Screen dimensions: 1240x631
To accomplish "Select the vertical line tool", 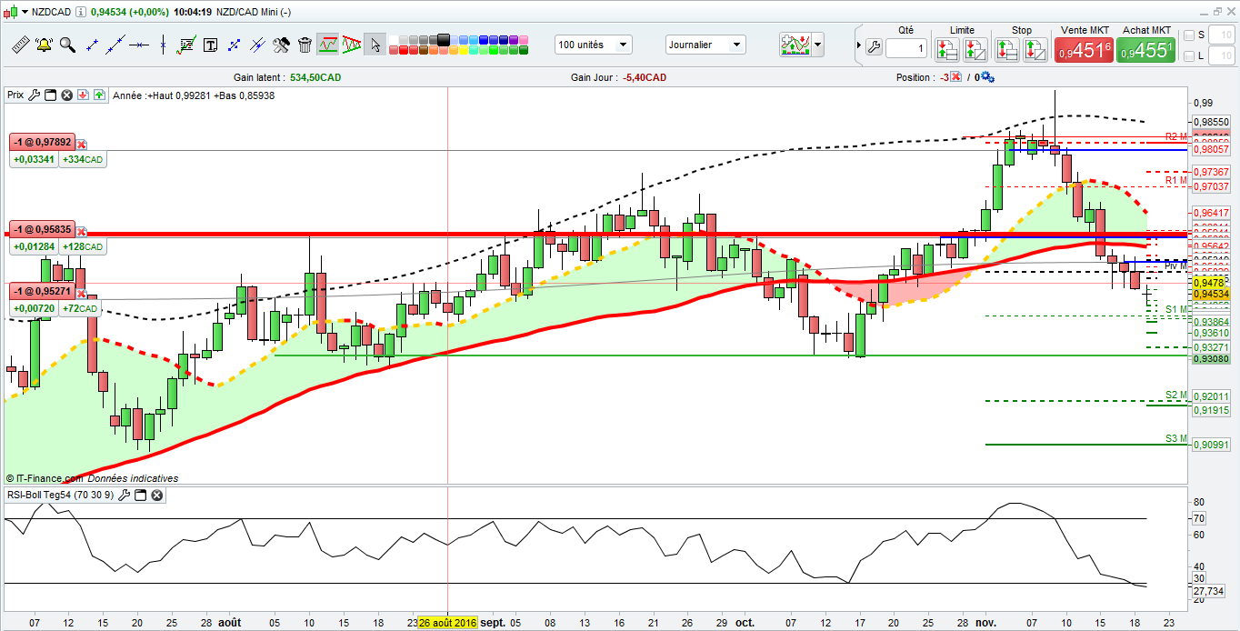I will coord(163,45).
